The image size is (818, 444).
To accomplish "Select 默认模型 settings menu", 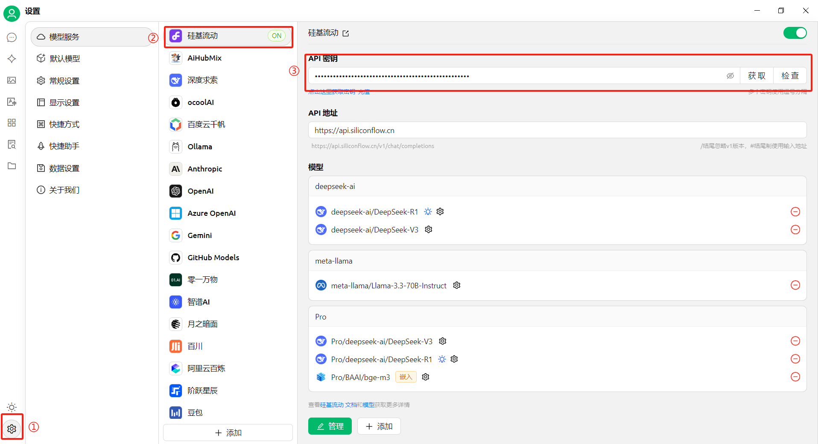I will pyautogui.click(x=91, y=58).
